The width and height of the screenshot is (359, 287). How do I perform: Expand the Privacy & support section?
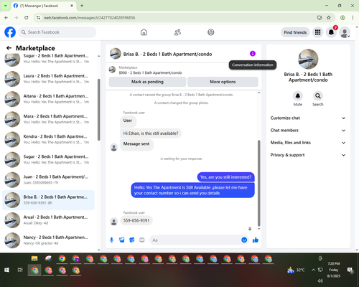308,155
